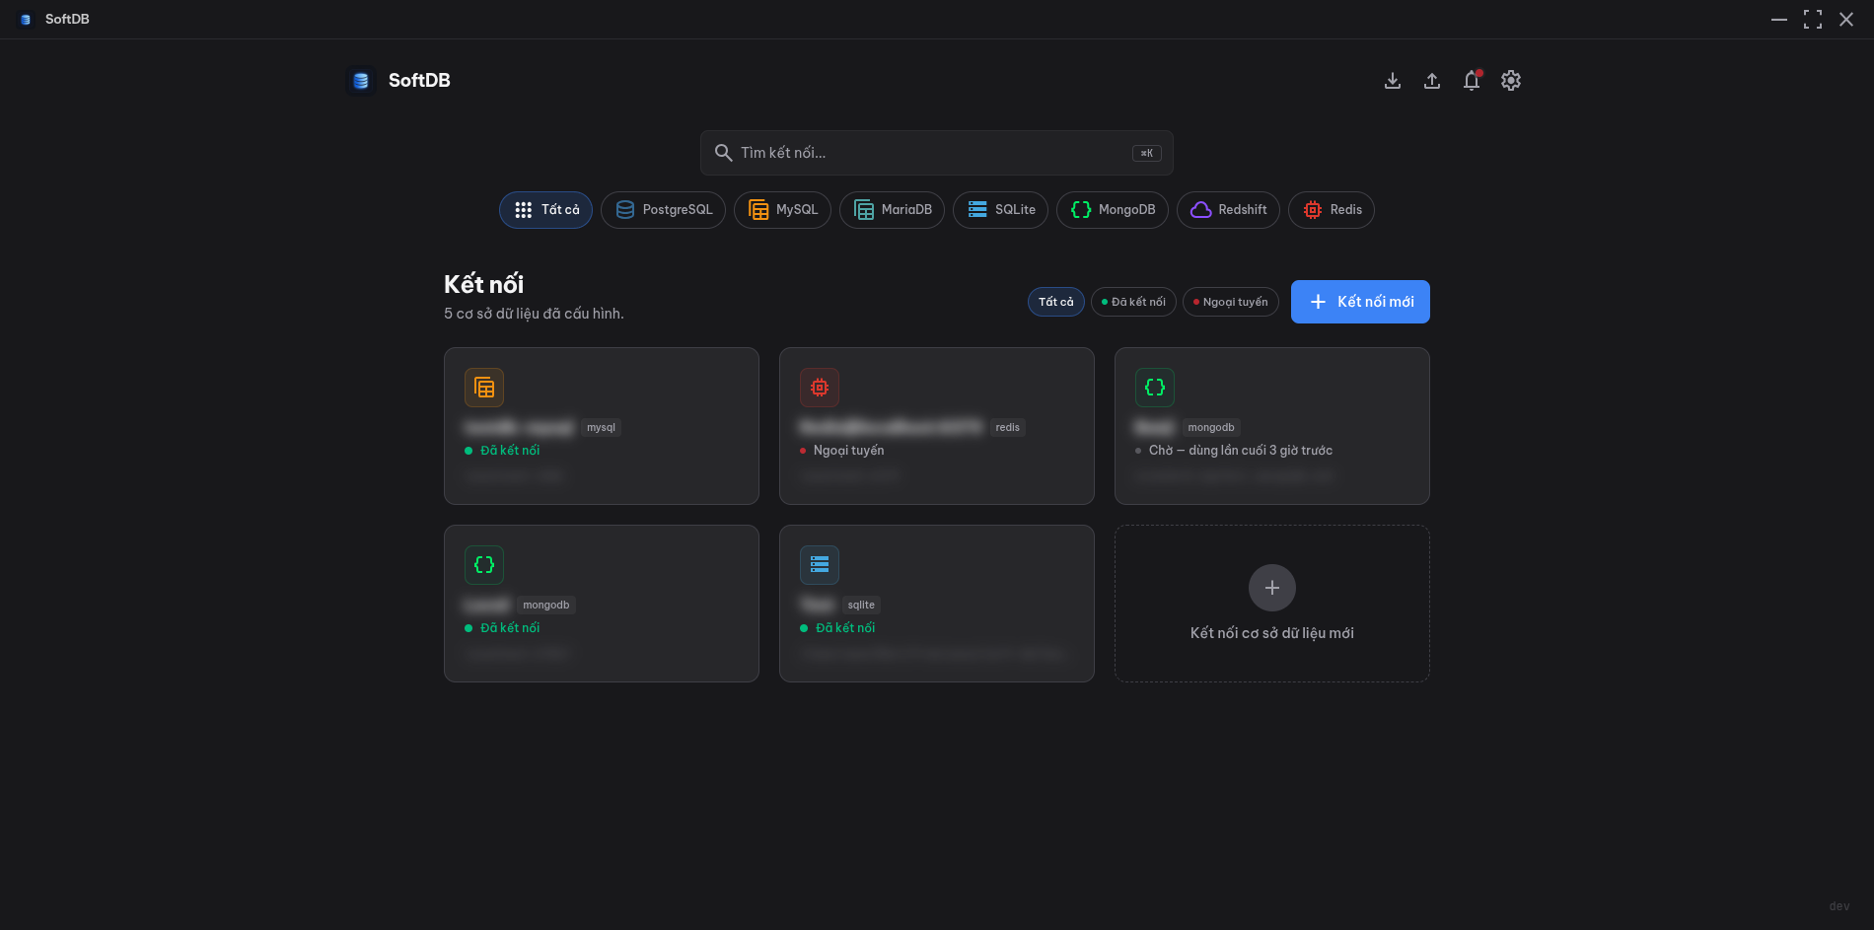Select the 'Tất cả' status filter pill
This screenshot has height=930, width=1874.
(1055, 302)
